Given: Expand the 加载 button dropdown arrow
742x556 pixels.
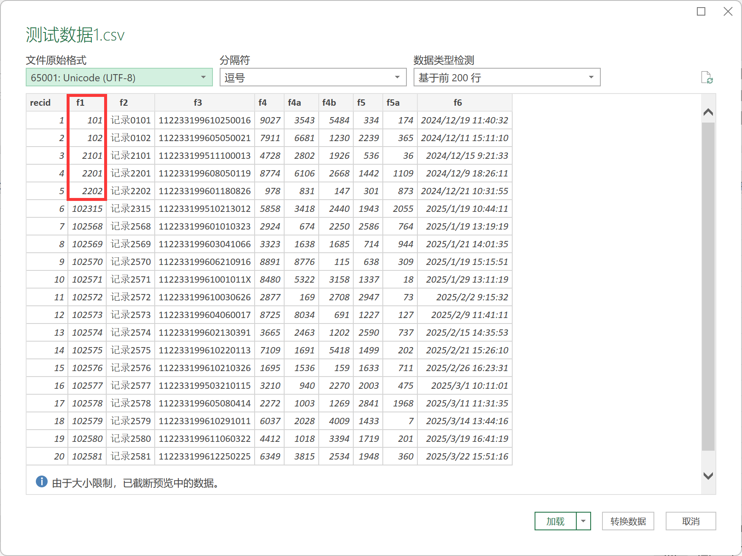Looking at the screenshot, I should point(583,521).
